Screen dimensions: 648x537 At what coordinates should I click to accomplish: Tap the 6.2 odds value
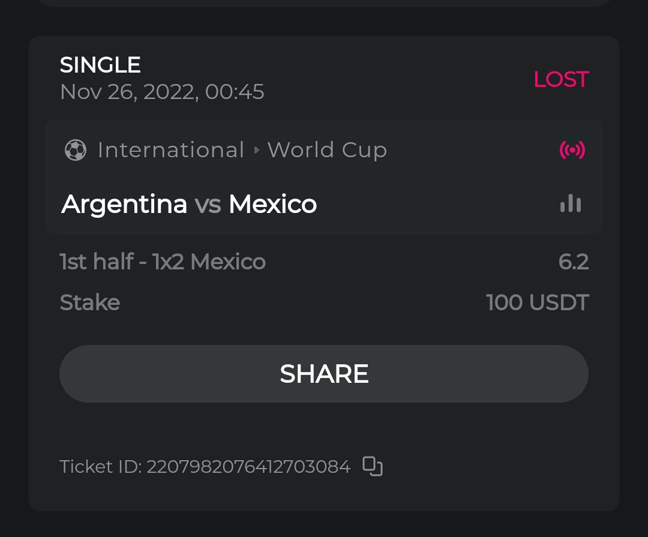[574, 262]
